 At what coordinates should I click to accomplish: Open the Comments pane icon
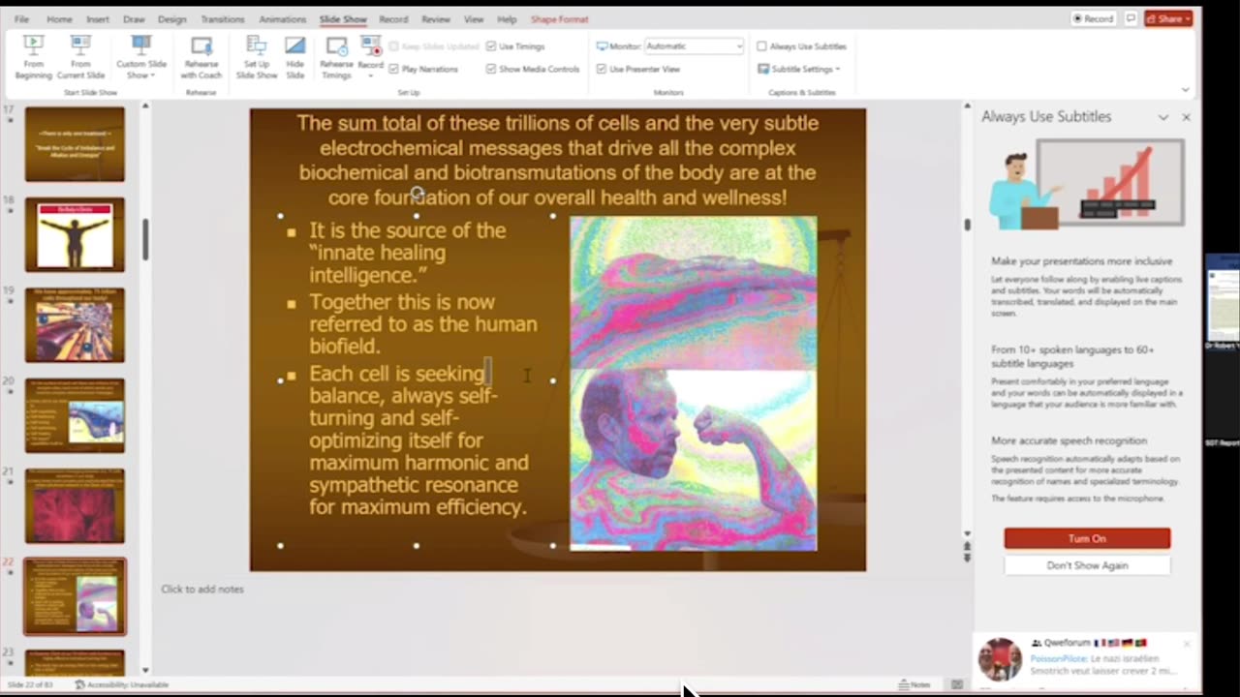(x=1130, y=18)
